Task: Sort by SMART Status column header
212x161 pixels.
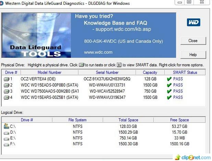Action: pos(185,72)
